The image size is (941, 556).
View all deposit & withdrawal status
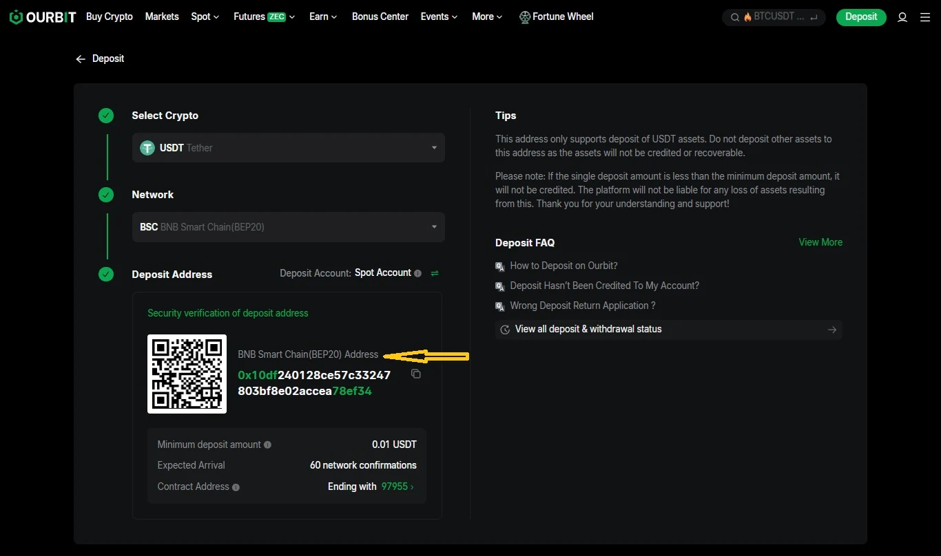pyautogui.click(x=668, y=330)
